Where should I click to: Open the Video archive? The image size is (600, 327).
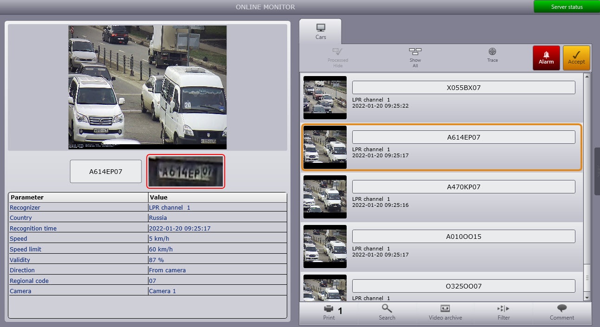click(x=445, y=312)
